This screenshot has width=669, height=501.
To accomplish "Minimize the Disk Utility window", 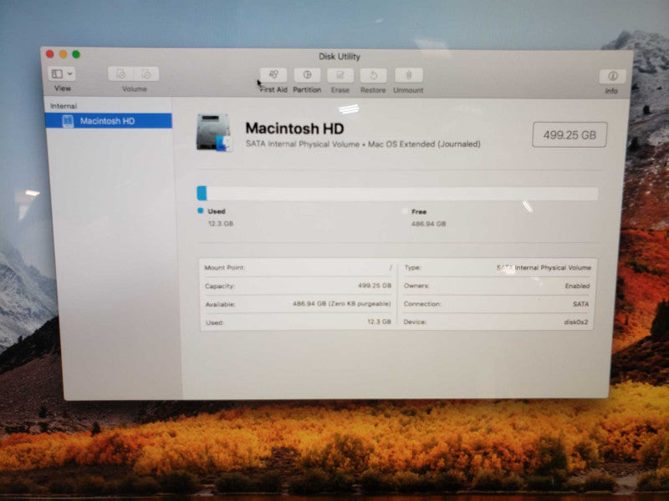I will pos(64,54).
